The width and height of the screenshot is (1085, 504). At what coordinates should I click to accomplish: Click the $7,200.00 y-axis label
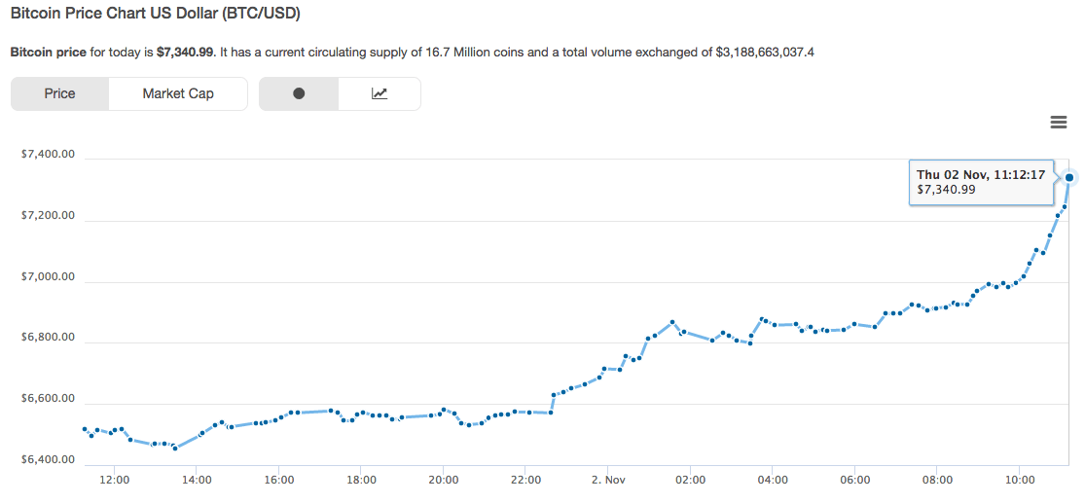[49, 216]
